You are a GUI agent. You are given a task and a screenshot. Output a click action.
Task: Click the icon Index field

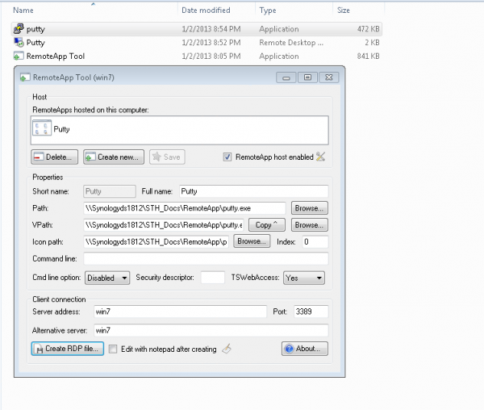315,242
